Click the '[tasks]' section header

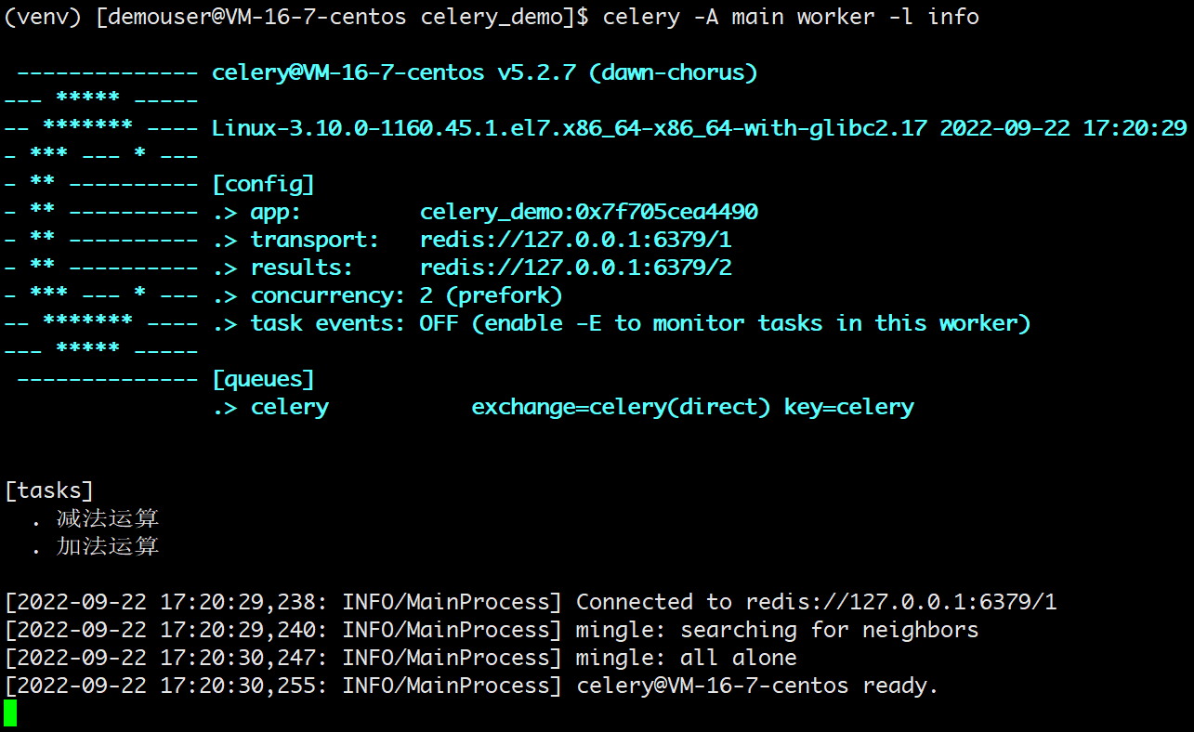(49, 490)
